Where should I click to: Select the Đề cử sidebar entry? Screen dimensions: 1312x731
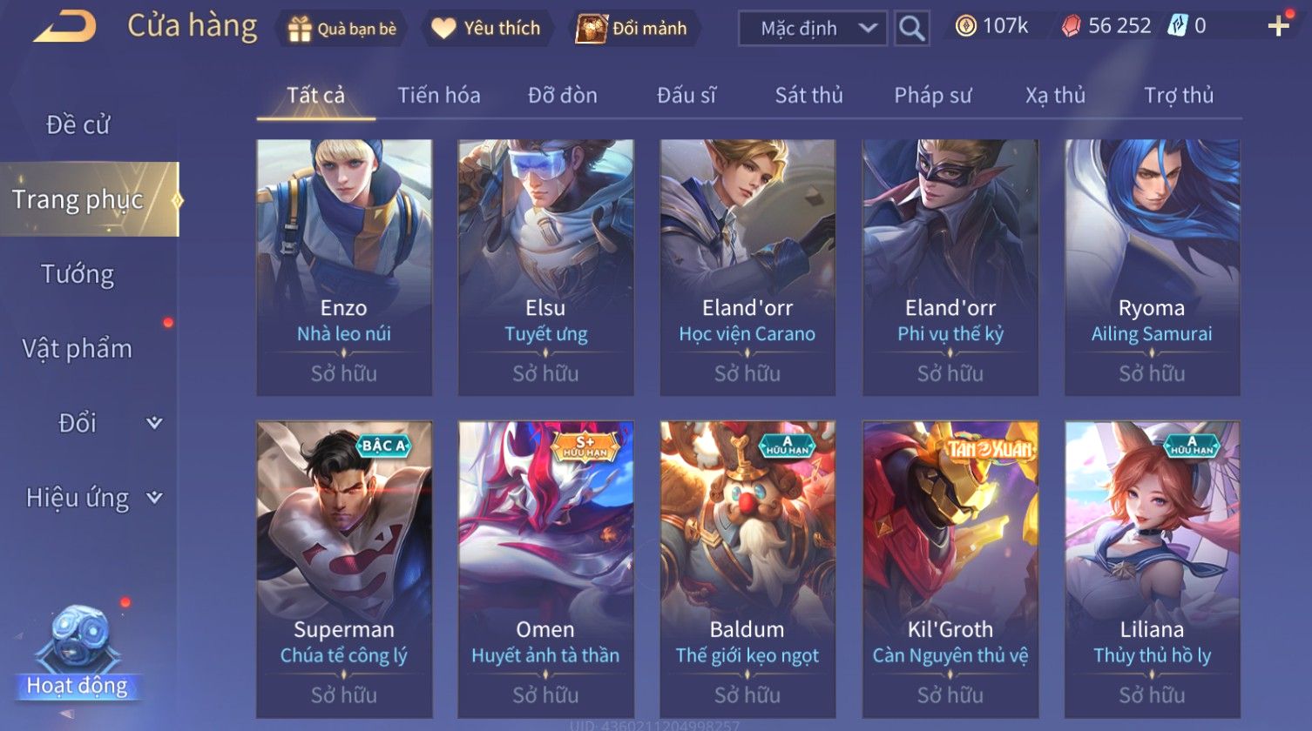point(78,124)
